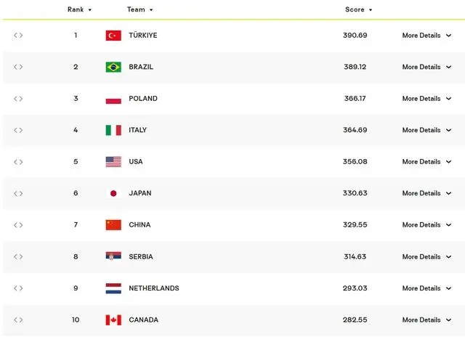The width and height of the screenshot is (465, 337).
Task: Click the Japan flag icon
Action: click(113, 193)
